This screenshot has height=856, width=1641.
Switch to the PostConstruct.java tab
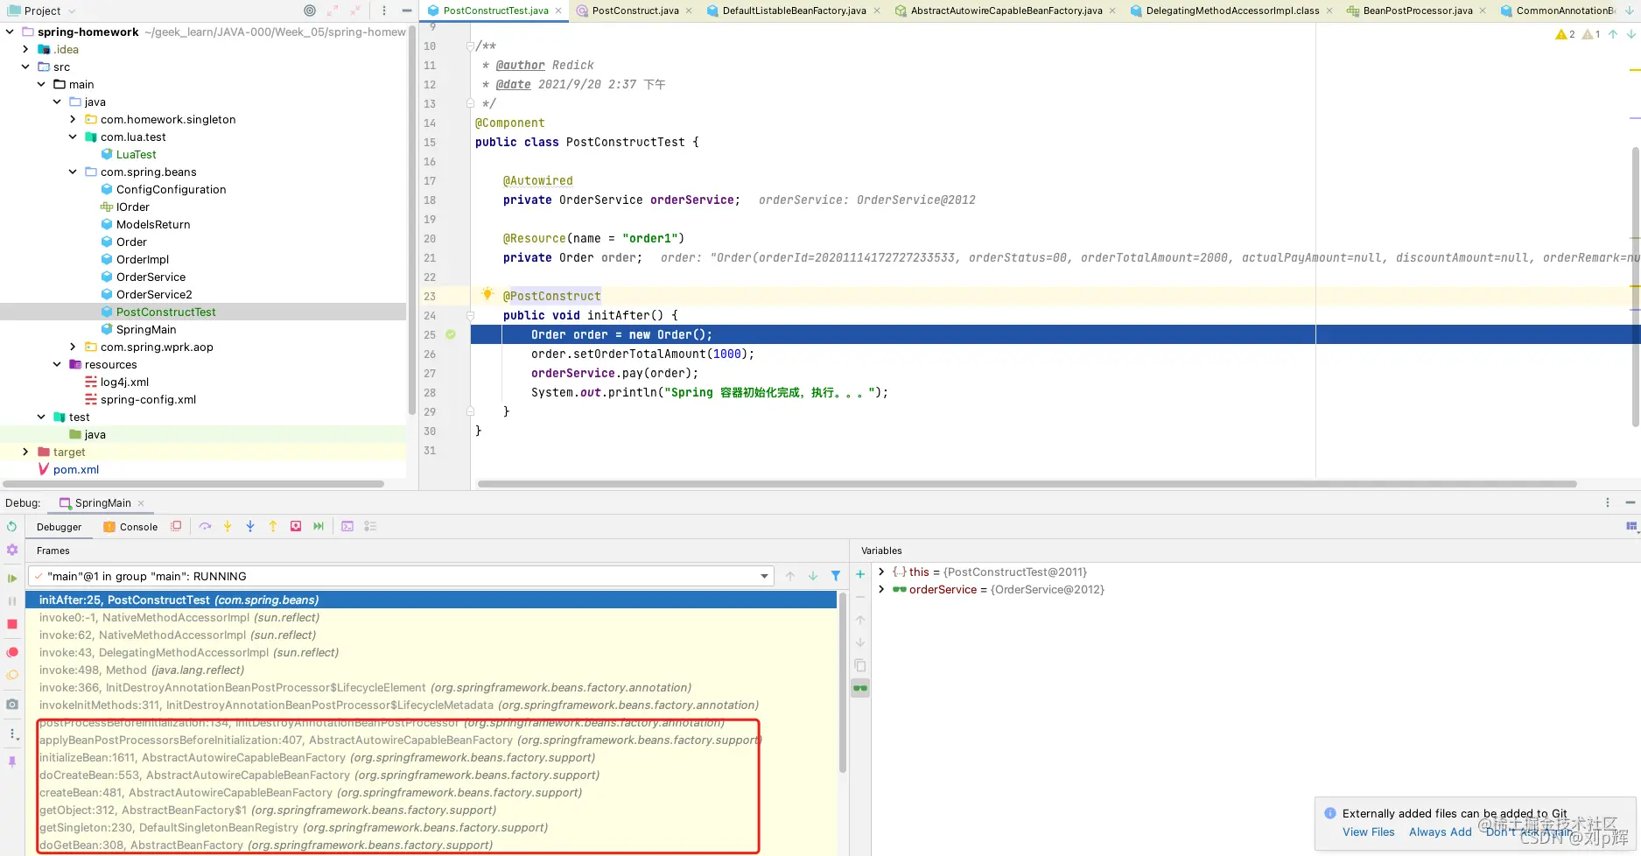635,11
